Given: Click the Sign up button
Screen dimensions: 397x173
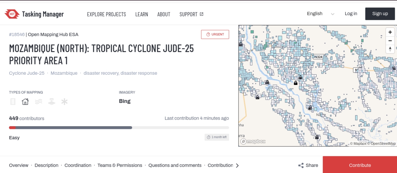Looking at the screenshot, I should pos(380,14).
